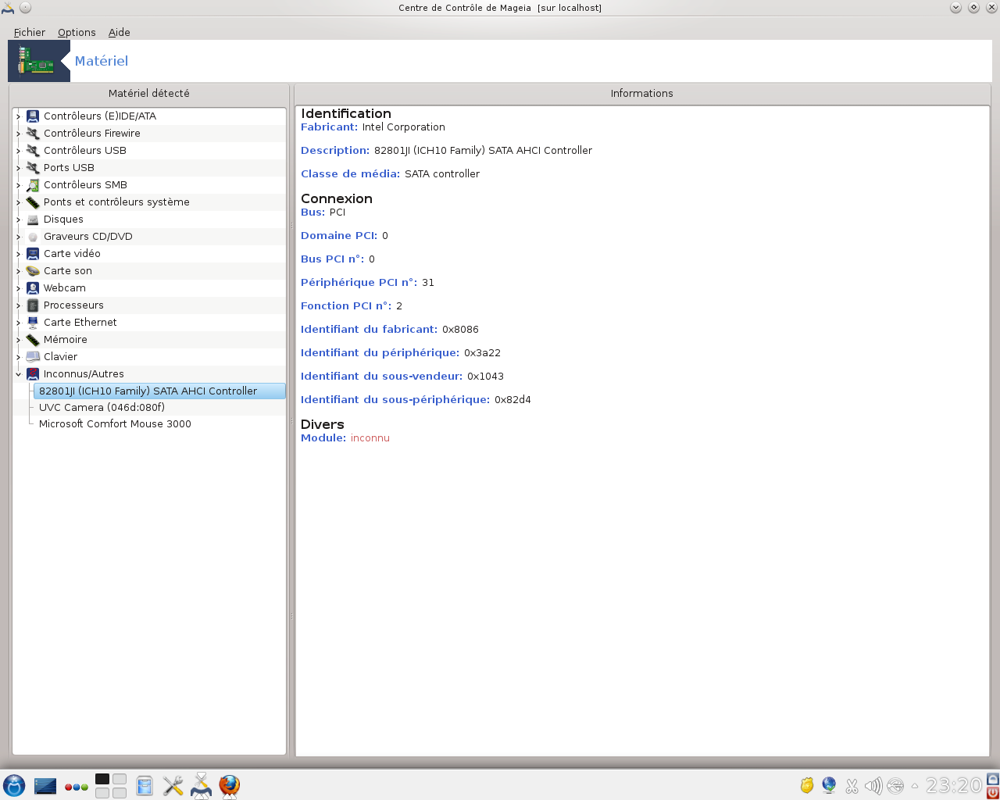1000x800 pixels.
Task: Expand the Carte vidéo category
Action: [19, 254]
